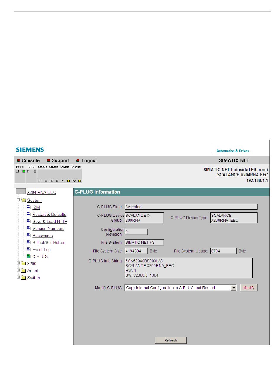Collapse the System tree folder
This screenshot has height=381, width=278.
coord(18,200)
